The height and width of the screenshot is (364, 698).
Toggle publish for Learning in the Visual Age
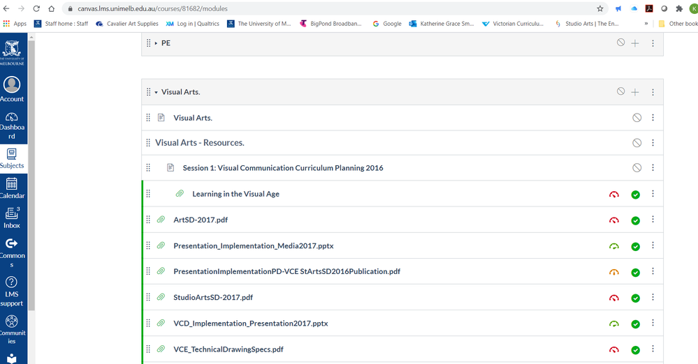tap(635, 195)
